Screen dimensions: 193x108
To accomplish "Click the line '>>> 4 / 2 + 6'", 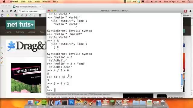I will point(58,70).
